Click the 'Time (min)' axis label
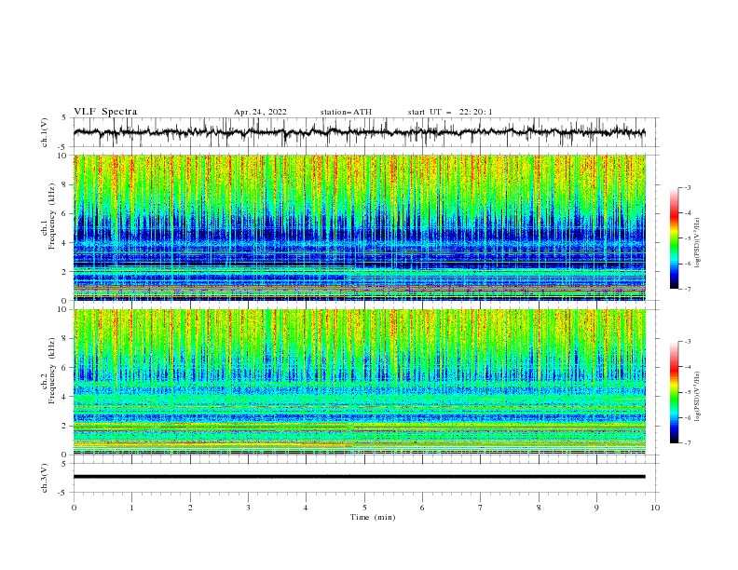738x570 pixels. (x=373, y=517)
